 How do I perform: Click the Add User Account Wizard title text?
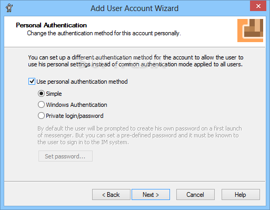point(134,8)
